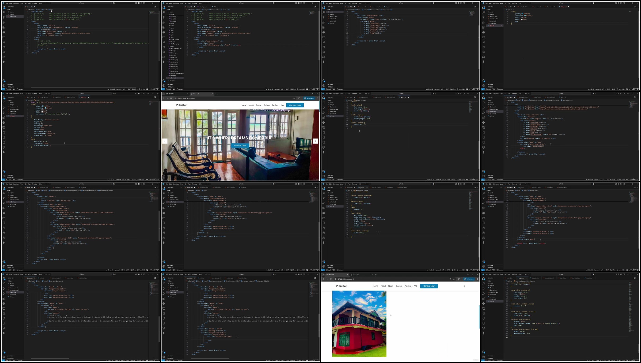Click hamburger menu icon beside Contact Now on villa page
This screenshot has width=641, height=363.
(464, 286)
